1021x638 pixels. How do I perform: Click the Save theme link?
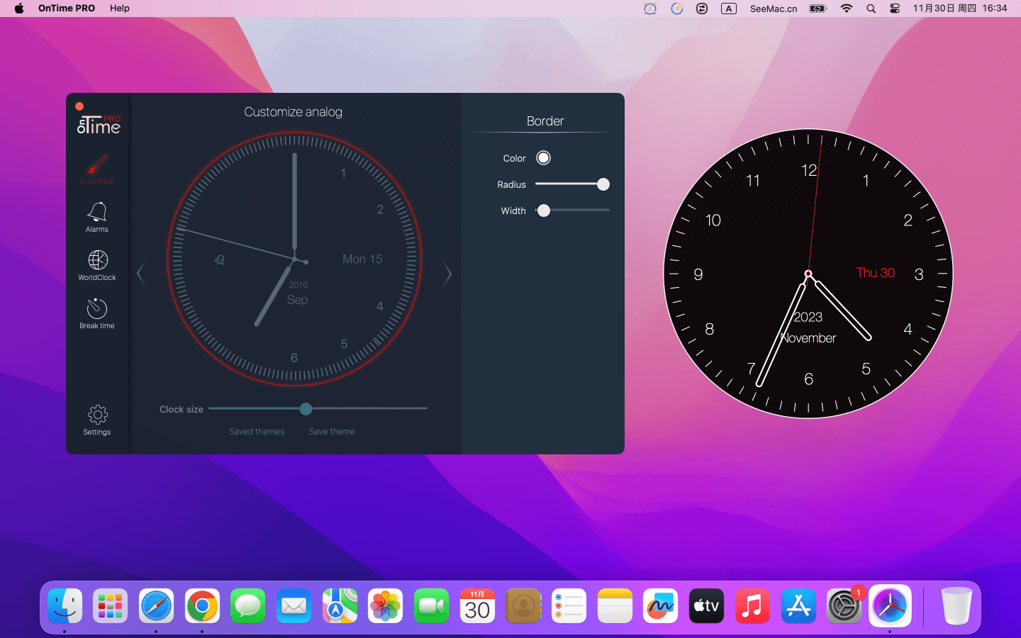[x=332, y=432]
